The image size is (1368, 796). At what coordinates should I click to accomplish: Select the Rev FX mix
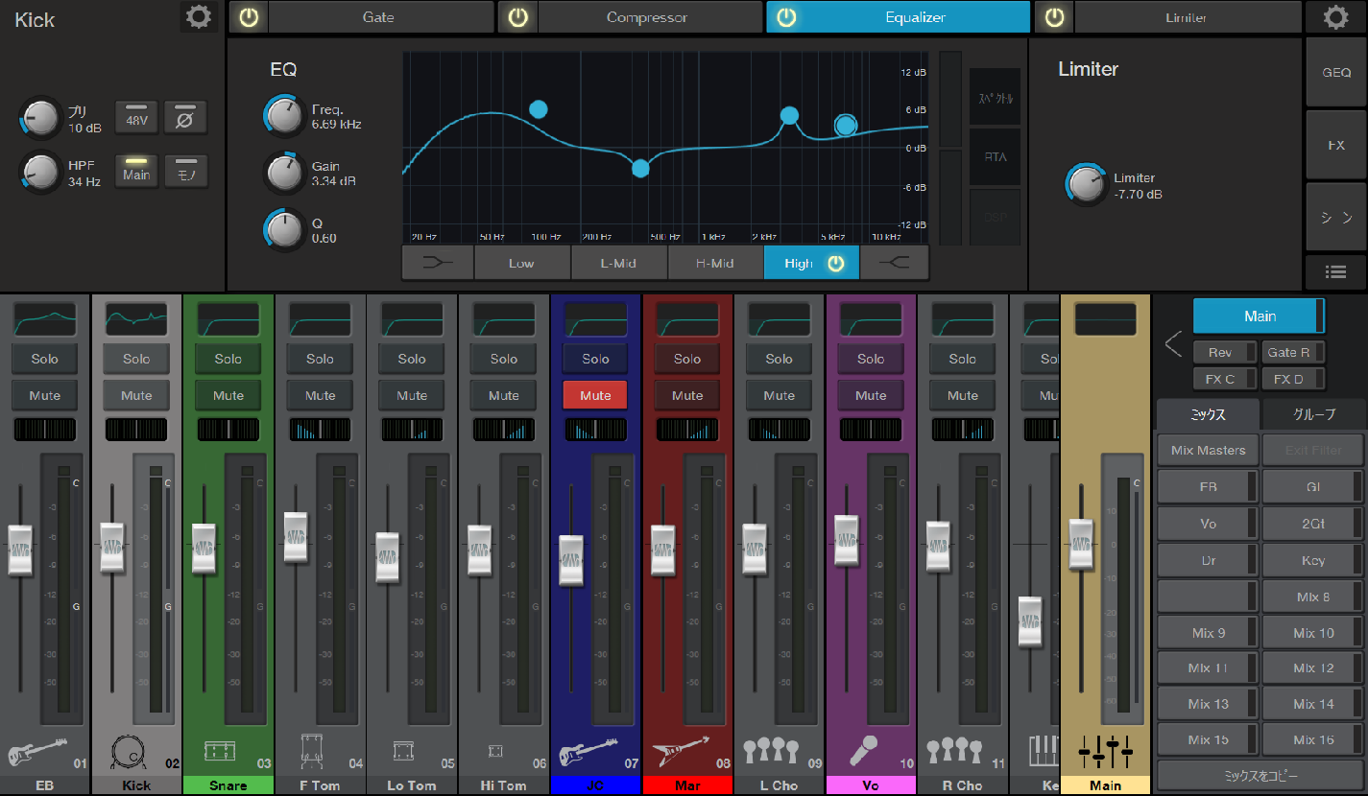click(1225, 353)
